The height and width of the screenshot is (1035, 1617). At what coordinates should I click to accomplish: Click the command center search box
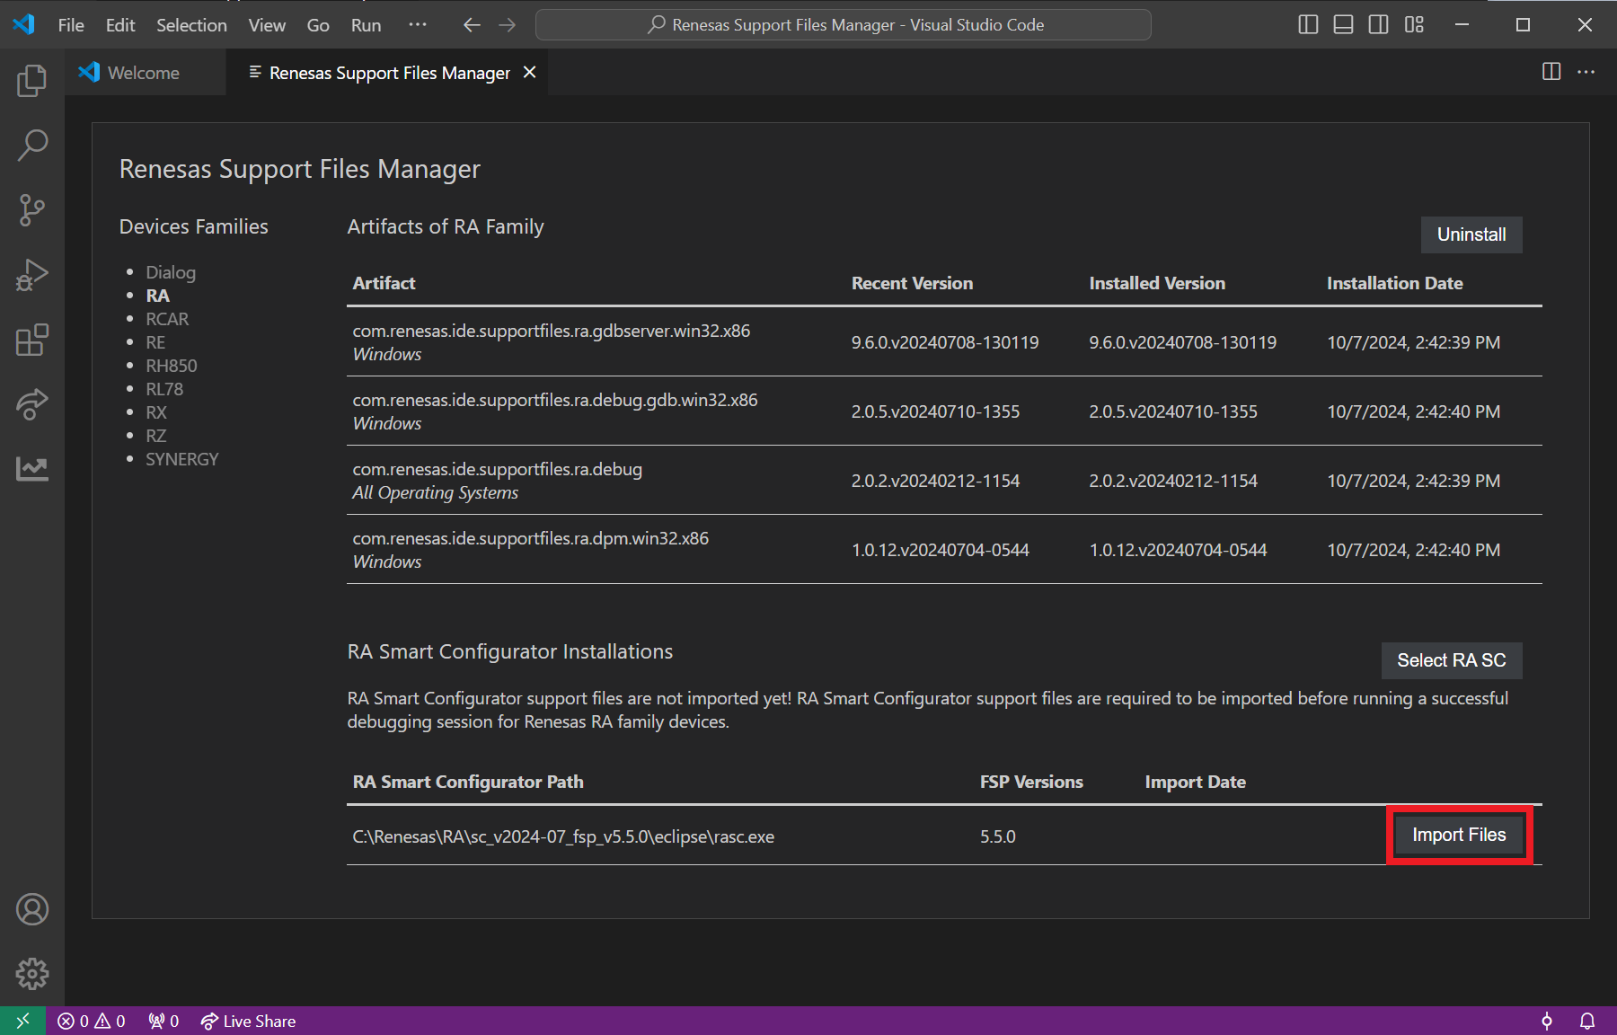tap(844, 25)
